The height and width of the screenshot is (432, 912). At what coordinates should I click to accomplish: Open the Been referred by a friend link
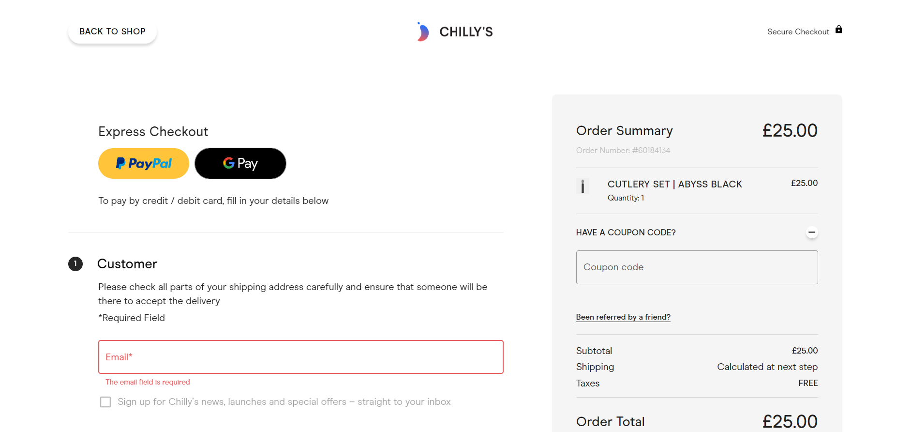coord(623,317)
